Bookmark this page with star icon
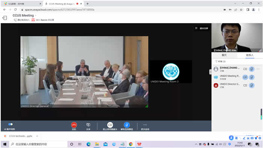 (241, 10)
